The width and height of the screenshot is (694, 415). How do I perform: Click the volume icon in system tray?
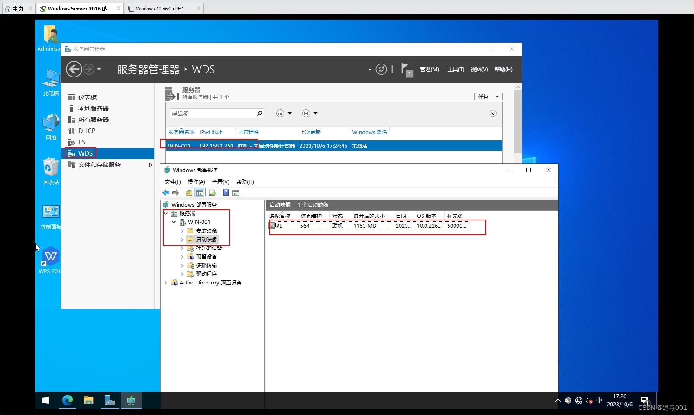point(589,400)
